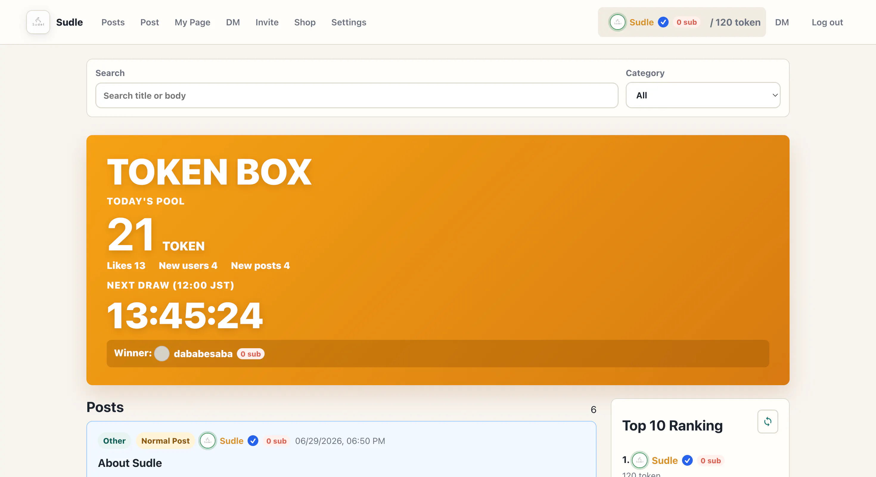Click author name Sudle on the post
The height and width of the screenshot is (477, 876).
231,441
